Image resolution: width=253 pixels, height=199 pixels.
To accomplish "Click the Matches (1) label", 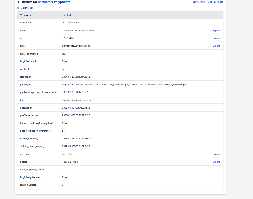I will pos(27,8).
